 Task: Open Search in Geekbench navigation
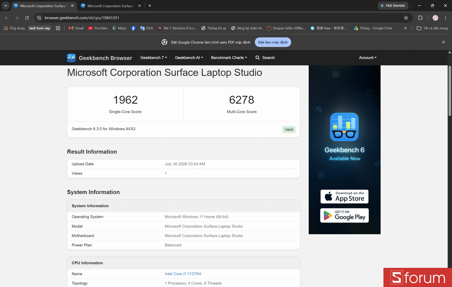coord(265,58)
